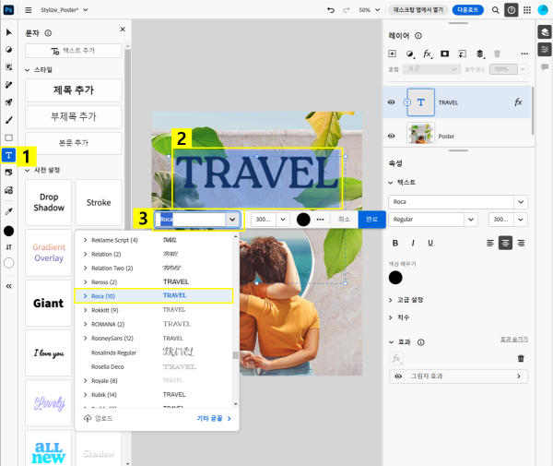Screen dimensions: 553x466
Task: Delete layer with trash icon
Action: click(x=497, y=54)
